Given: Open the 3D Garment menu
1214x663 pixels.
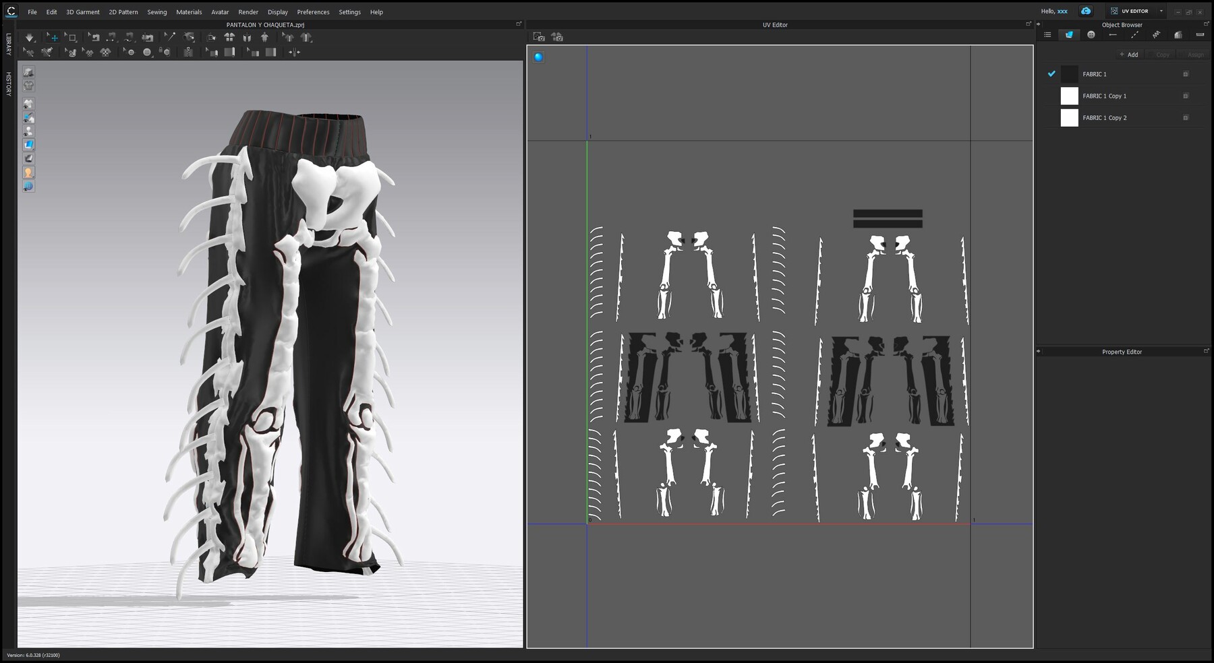Looking at the screenshot, I should point(83,11).
